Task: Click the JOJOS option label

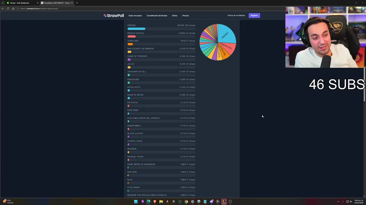Action: point(131,64)
